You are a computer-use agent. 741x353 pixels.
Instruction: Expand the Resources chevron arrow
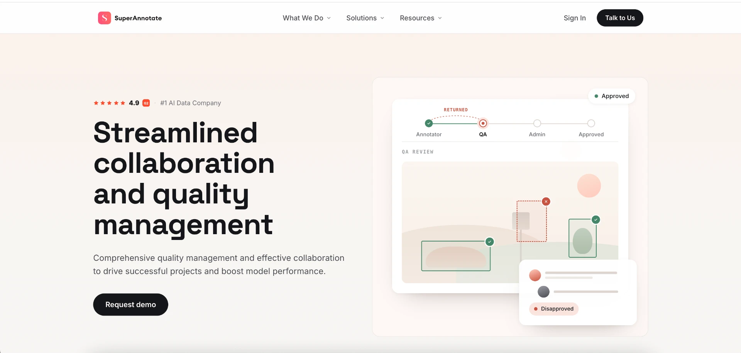(440, 18)
